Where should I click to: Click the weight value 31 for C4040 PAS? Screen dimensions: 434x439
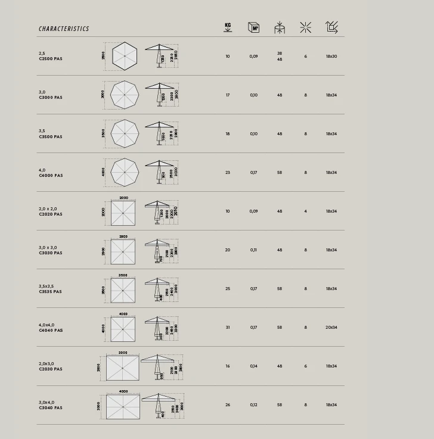tap(228, 328)
